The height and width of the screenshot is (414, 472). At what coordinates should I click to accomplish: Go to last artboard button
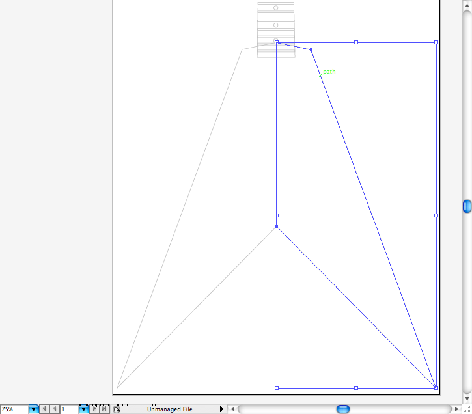(x=104, y=409)
